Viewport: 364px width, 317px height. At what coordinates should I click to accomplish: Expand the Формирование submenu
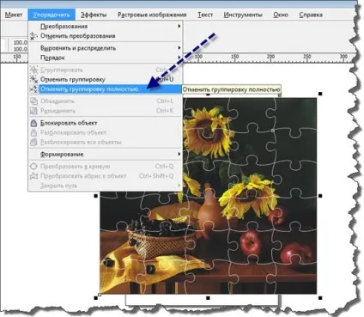(x=106, y=154)
